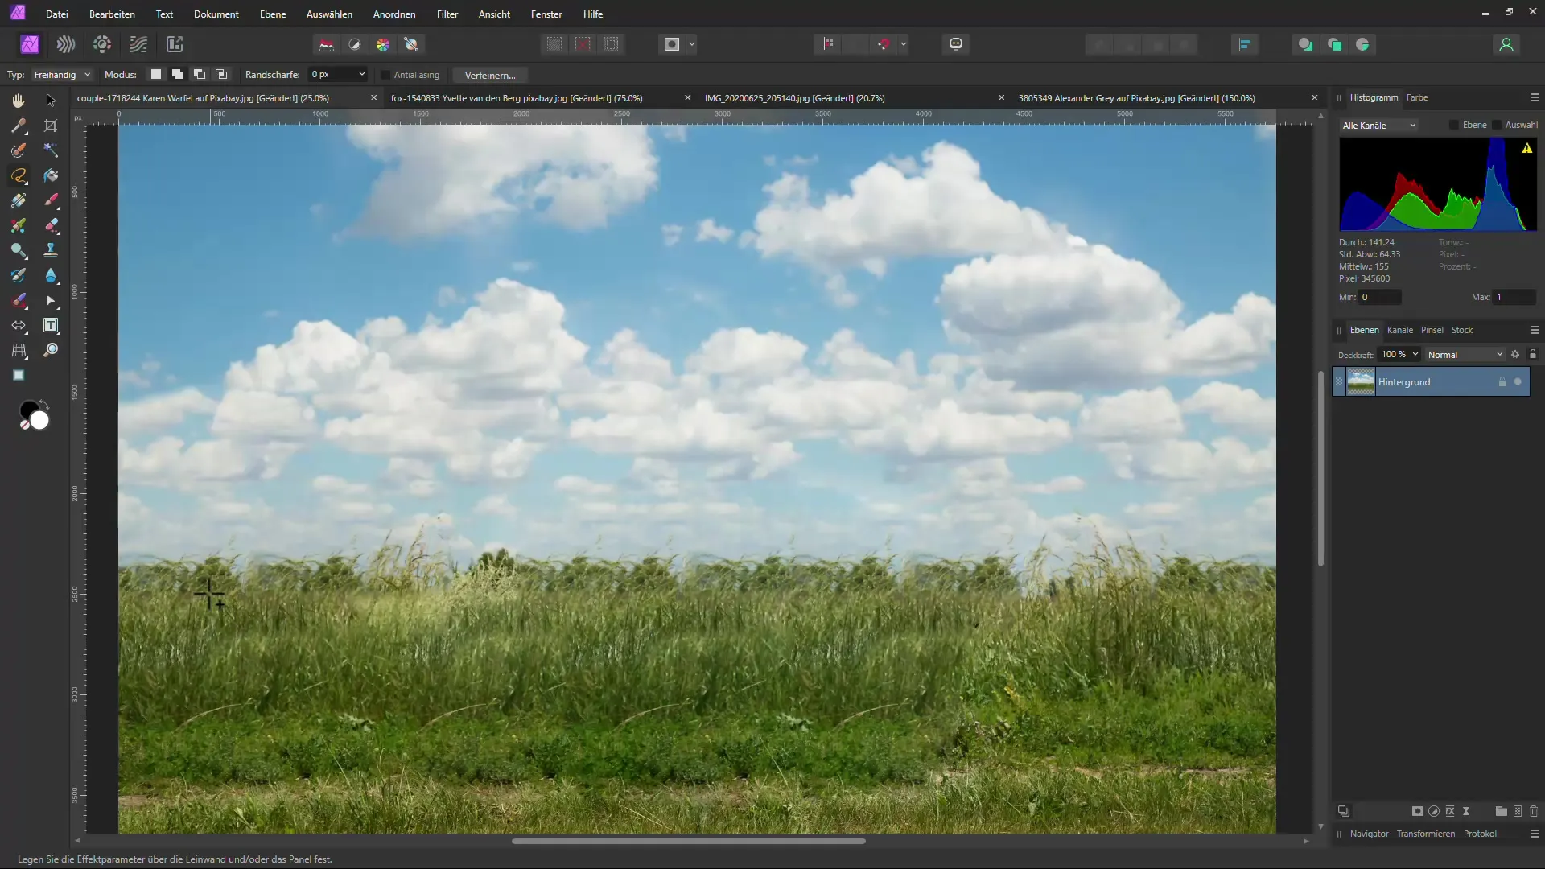Set selection mode to Add (second Modus icon)

[178, 74]
